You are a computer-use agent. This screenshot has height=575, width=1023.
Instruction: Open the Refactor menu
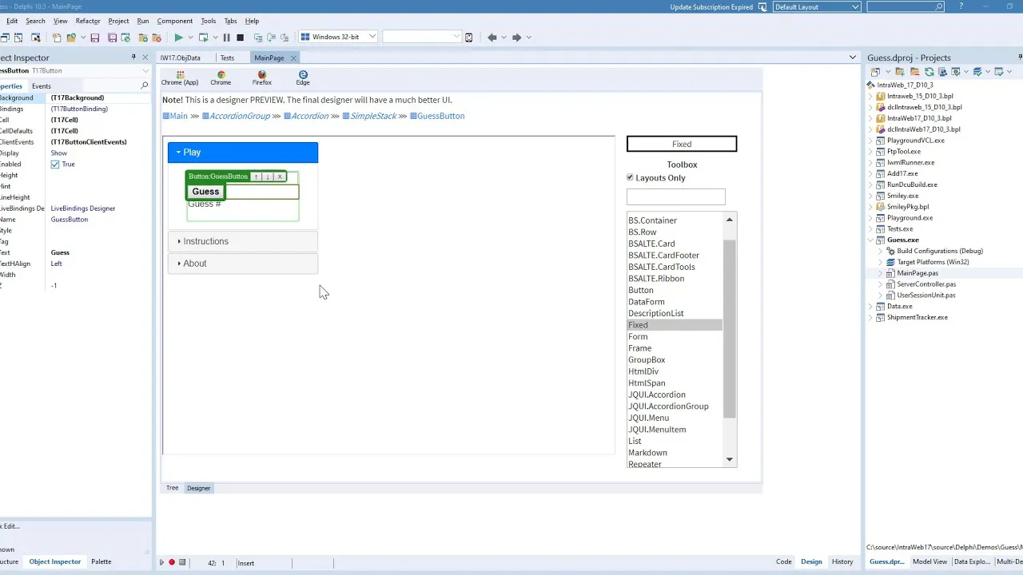88,21
